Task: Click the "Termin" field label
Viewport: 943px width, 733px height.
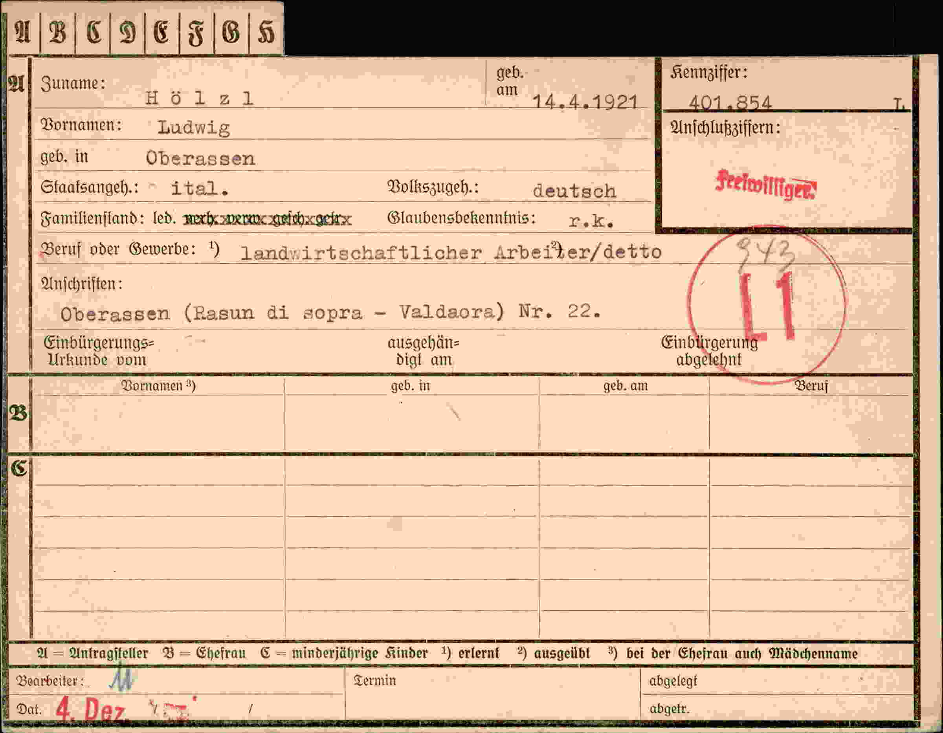Action: [x=375, y=680]
